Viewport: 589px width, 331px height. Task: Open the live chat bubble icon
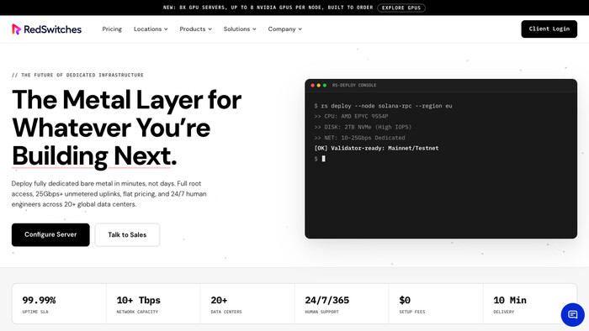[x=572, y=314]
